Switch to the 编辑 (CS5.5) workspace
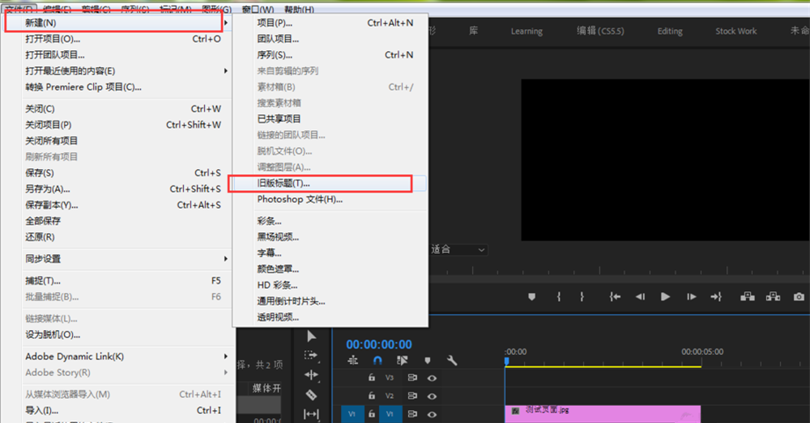Viewport: 810px width, 423px height. [x=600, y=31]
